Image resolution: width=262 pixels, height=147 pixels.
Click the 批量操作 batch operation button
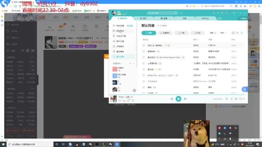165,33
